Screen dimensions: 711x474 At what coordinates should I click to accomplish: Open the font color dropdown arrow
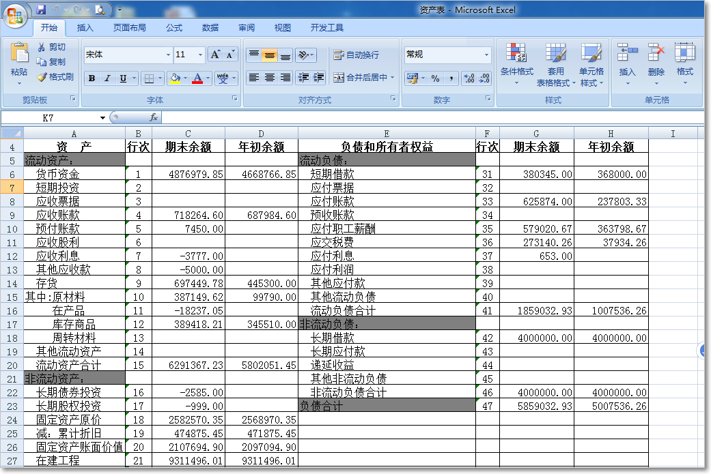(x=208, y=78)
